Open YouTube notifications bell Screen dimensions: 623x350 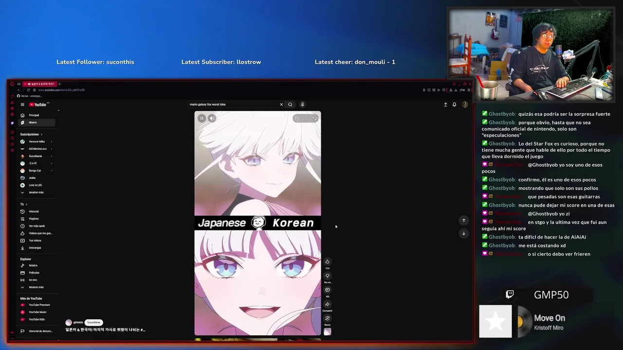[455, 105]
